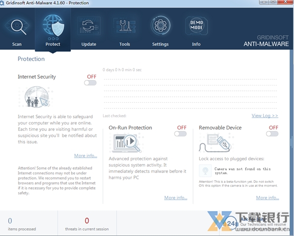Click 'Lock access to plugged devices:' text
Screen dimensions: 294x236
tap(232, 159)
